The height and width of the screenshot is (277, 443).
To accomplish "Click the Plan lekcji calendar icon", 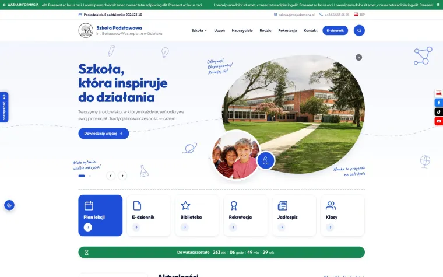I will 89,205.
